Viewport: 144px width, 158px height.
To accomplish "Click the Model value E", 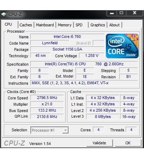I will point(85,70).
